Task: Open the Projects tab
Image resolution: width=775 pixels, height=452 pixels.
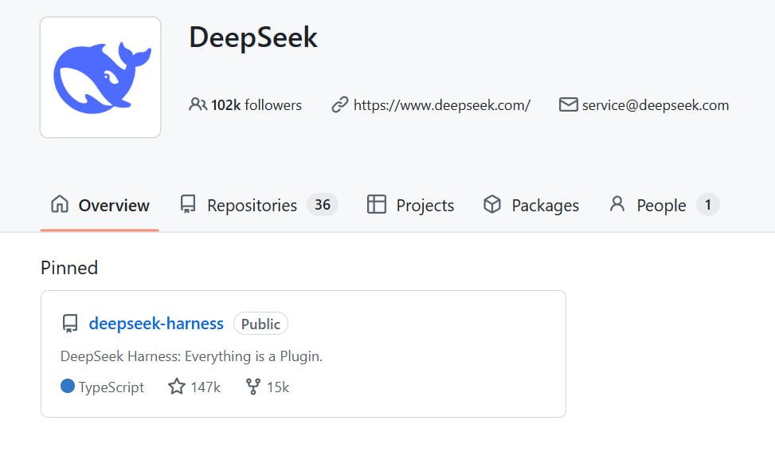Action: 410,205
